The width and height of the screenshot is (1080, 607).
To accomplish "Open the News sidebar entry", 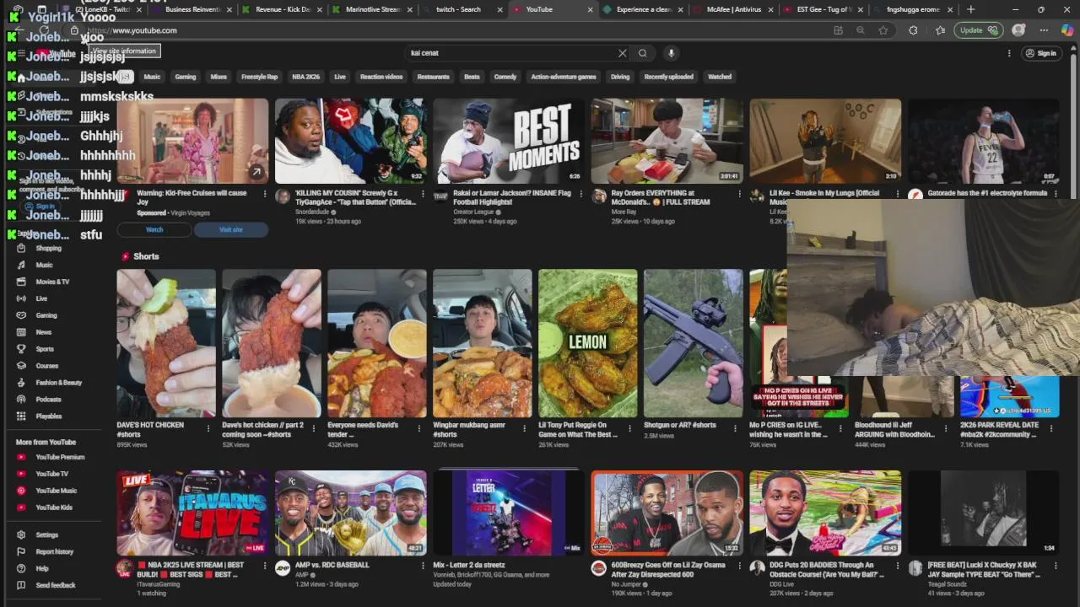I will 43,332.
